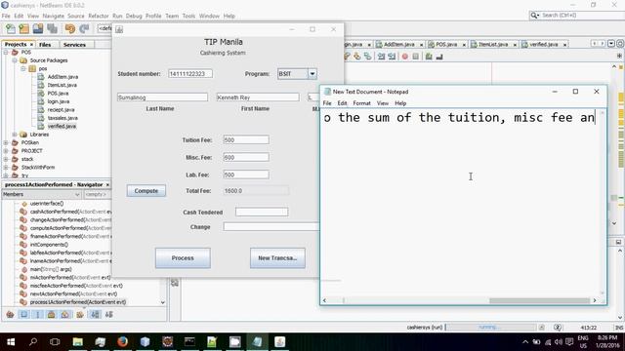This screenshot has height=351, width=625.
Task: Click the volume icon in system tray
Action: [559, 342]
